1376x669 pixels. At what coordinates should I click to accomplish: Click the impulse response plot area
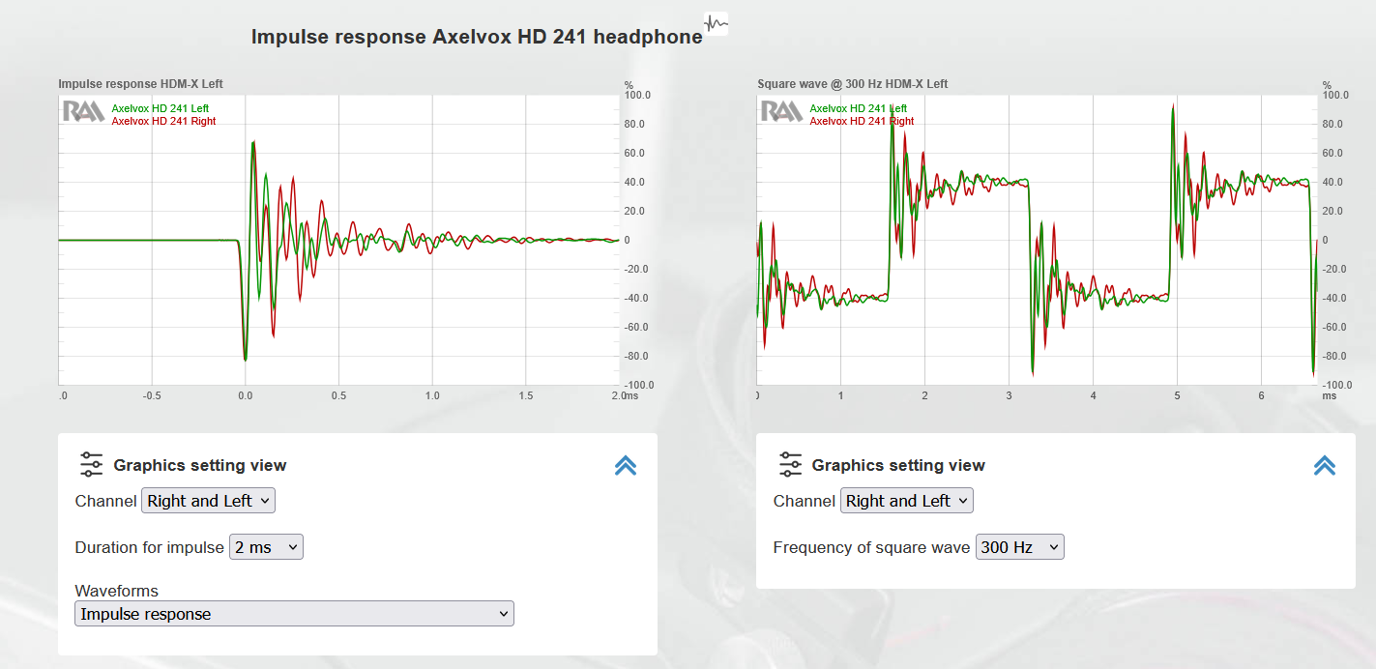point(338,240)
